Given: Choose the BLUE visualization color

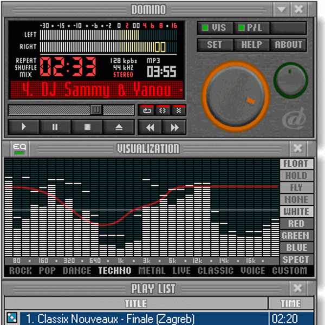Looking at the screenshot, I should [296, 248].
